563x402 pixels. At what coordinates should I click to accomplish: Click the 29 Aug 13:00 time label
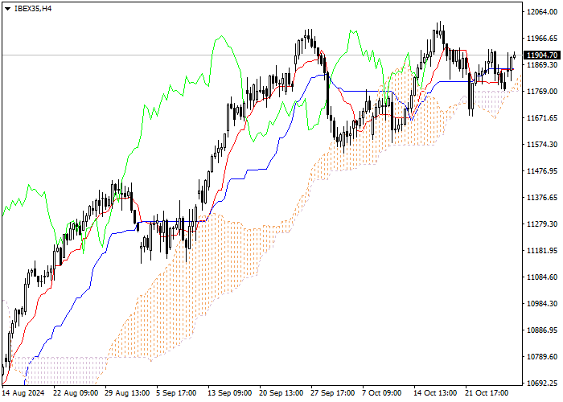(127, 393)
